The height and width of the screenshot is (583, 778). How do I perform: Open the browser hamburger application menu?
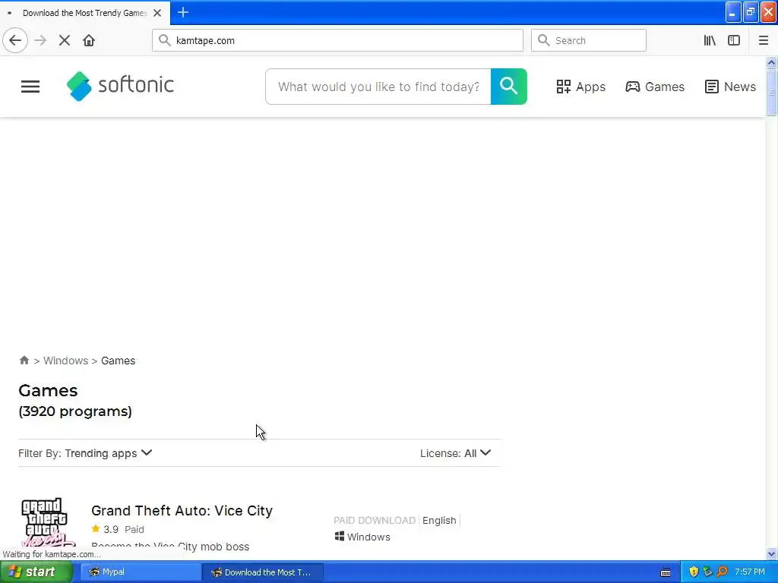764,40
